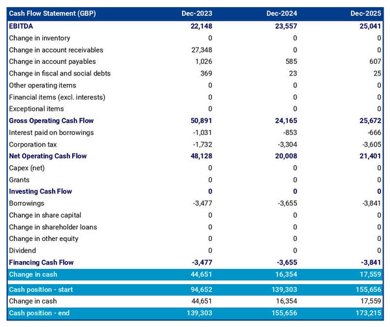Click the Cash position - end label
Screen dimensions: 390x327
point(41,313)
